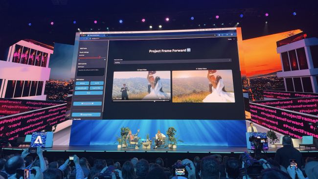Play the Input Video with its play button

pos(114,98)
